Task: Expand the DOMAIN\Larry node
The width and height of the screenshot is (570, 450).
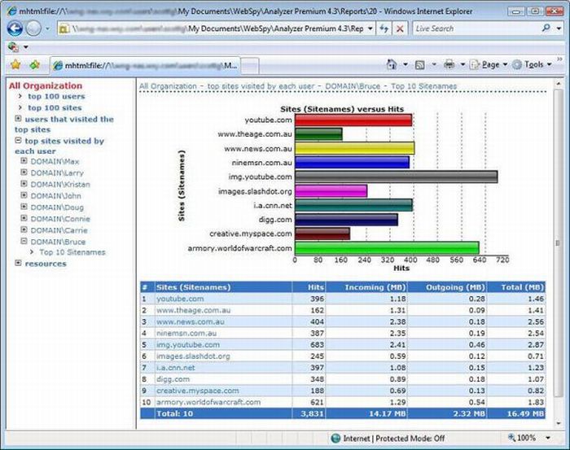Action: 24,173
